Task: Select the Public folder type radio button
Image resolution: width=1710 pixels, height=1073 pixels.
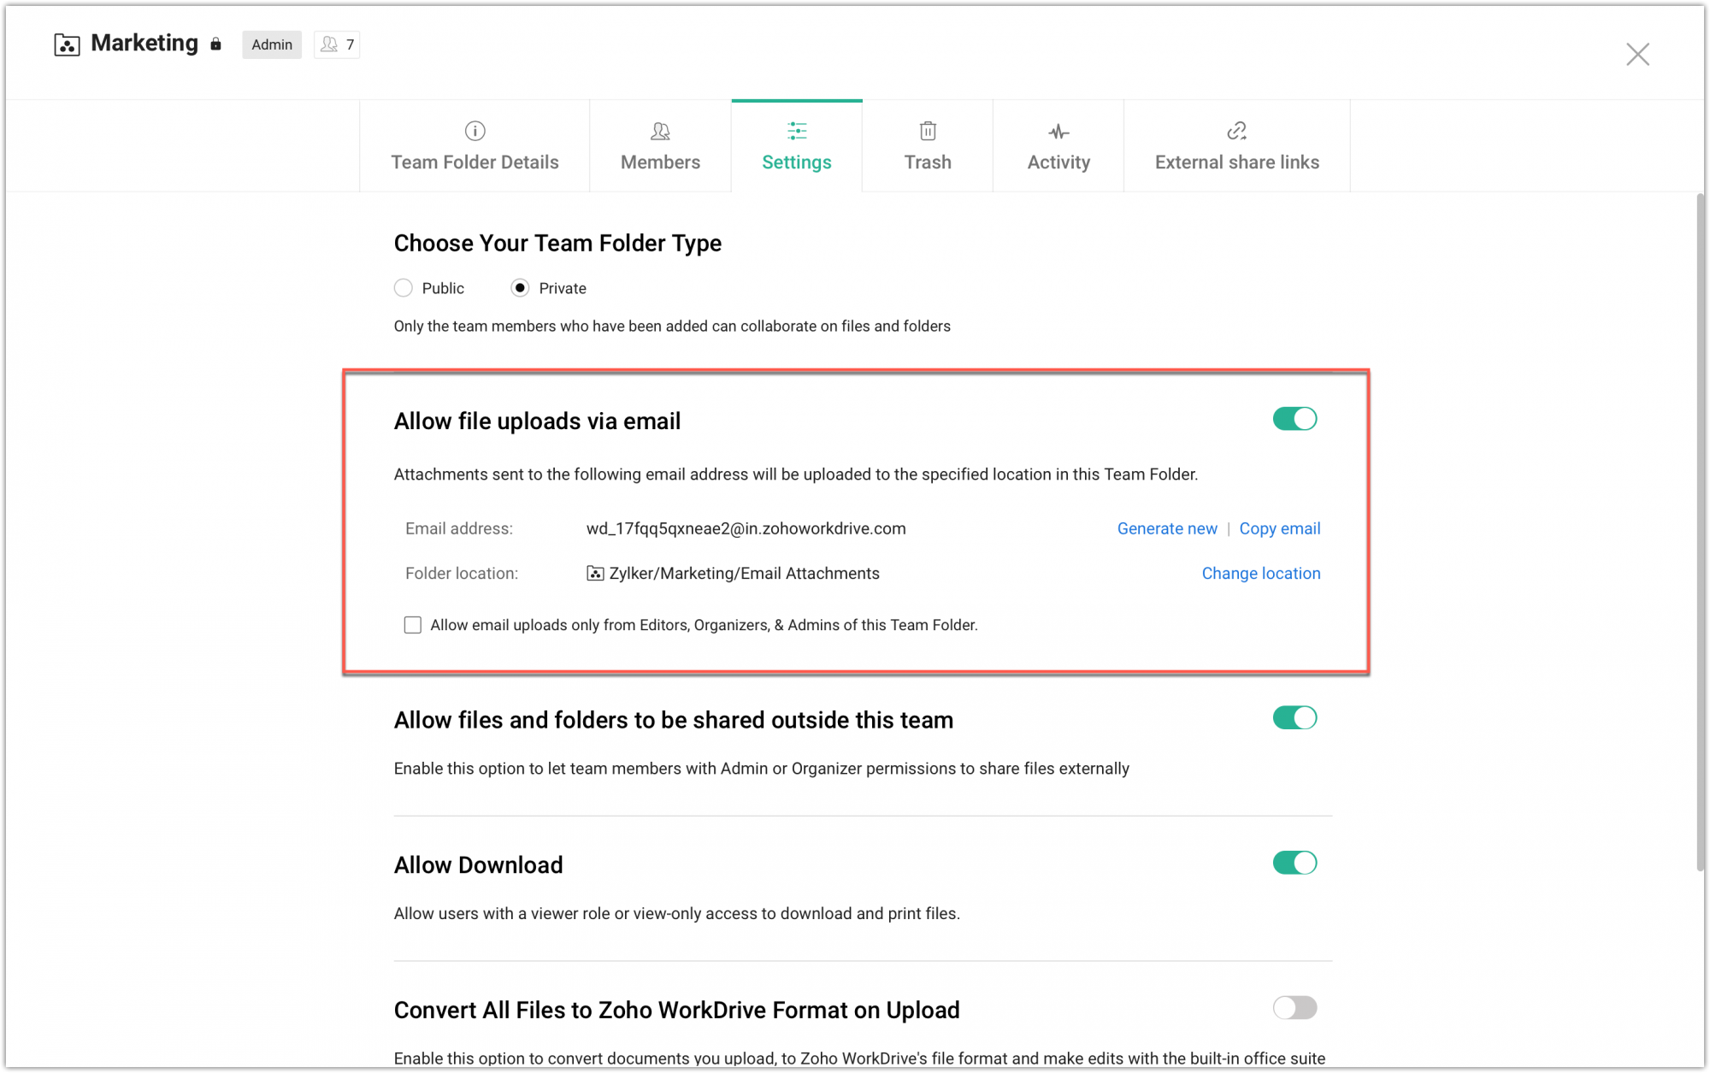Action: click(403, 288)
